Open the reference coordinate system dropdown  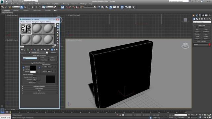click(49, 7)
